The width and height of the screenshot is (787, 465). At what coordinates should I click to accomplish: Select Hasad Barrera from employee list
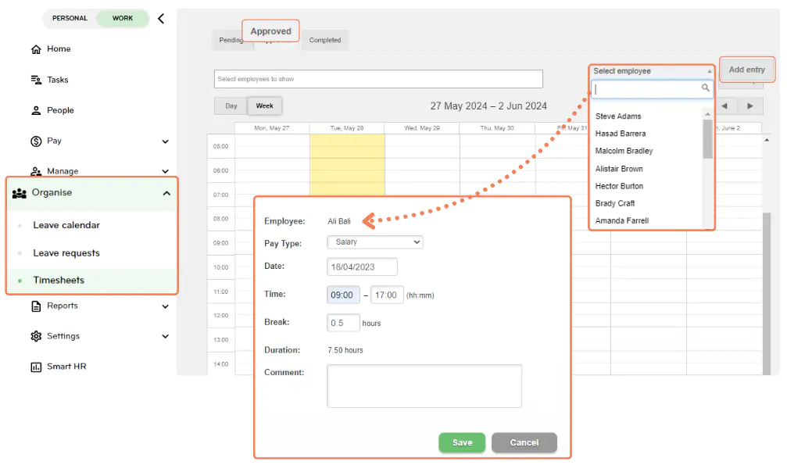click(621, 134)
